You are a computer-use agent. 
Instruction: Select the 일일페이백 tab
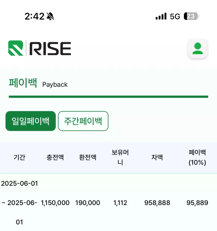click(x=31, y=121)
